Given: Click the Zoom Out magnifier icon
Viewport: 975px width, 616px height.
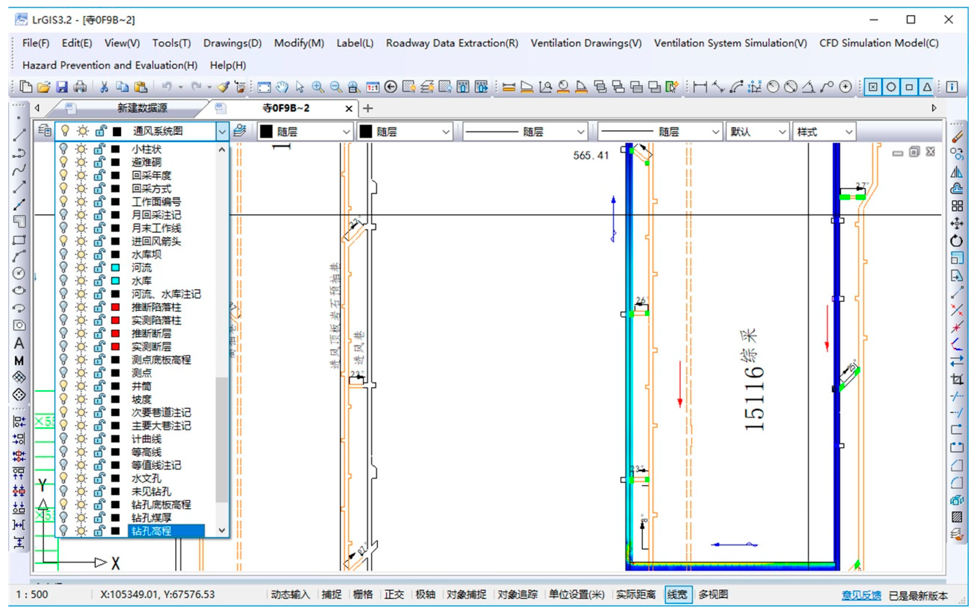Looking at the screenshot, I should pyautogui.click(x=336, y=87).
